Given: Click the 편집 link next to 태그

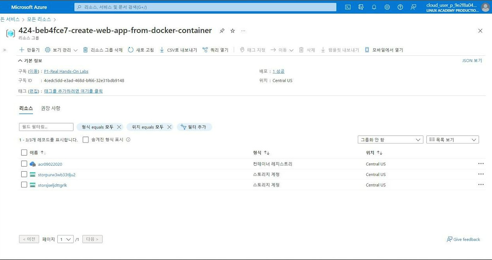Looking at the screenshot, I should point(34,91).
